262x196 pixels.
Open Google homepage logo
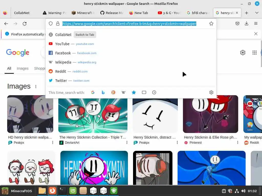point(18,53)
